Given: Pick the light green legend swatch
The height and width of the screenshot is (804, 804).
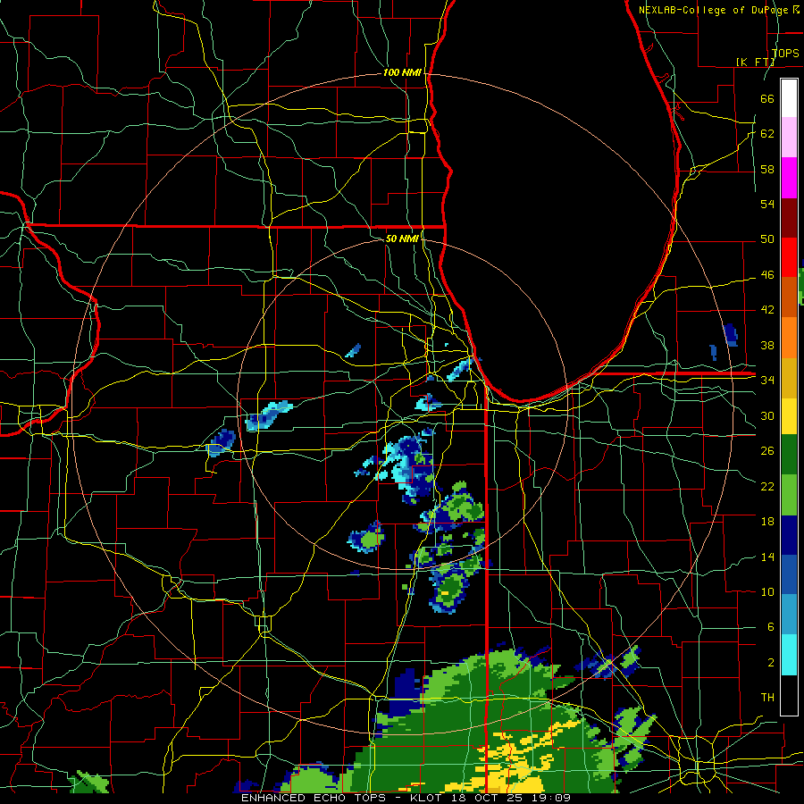Looking at the screenshot, I should click(789, 495).
